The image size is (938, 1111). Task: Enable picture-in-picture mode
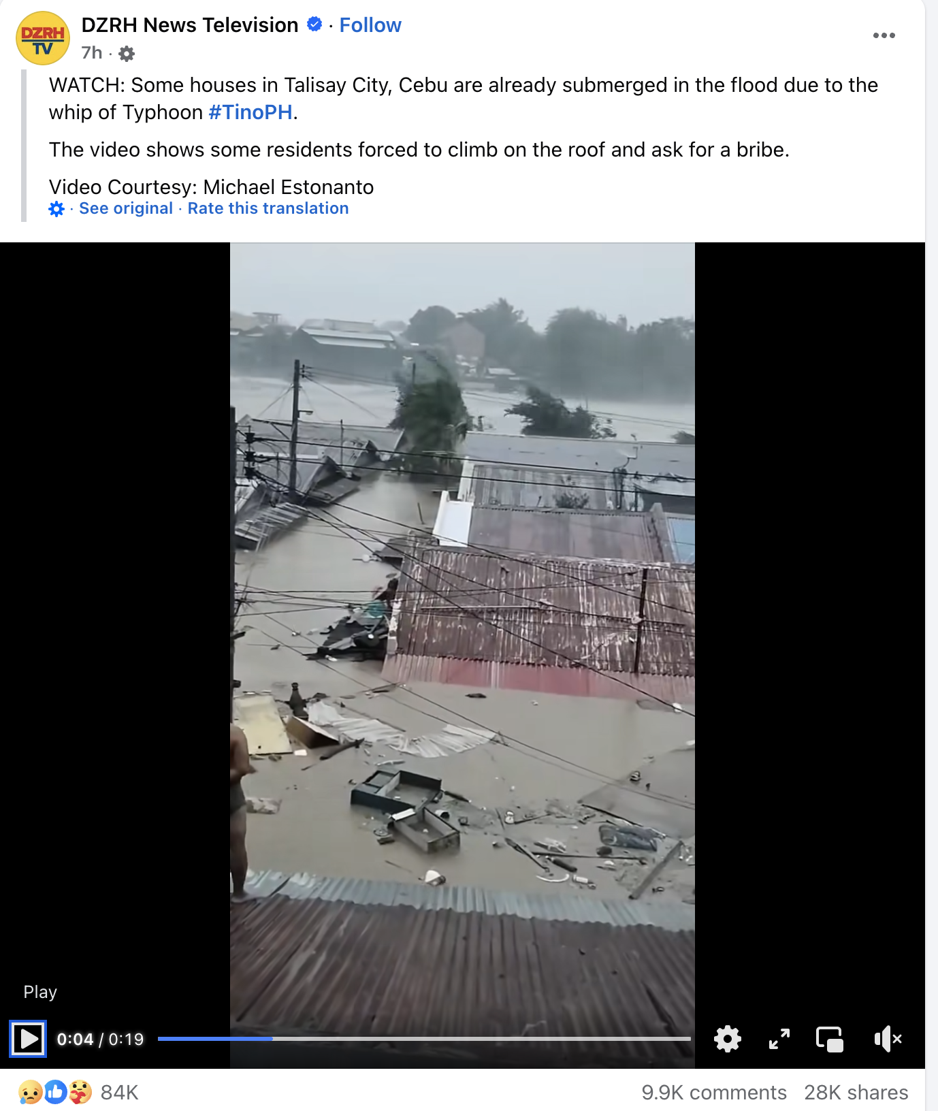830,1039
